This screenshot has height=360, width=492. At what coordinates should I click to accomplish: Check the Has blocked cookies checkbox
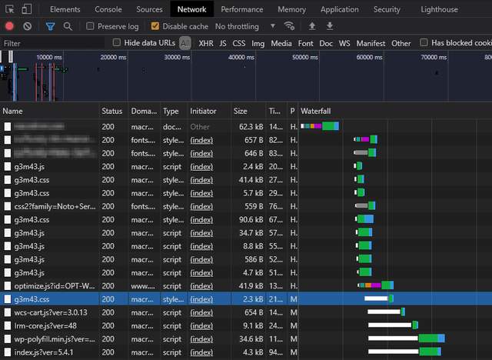(424, 42)
